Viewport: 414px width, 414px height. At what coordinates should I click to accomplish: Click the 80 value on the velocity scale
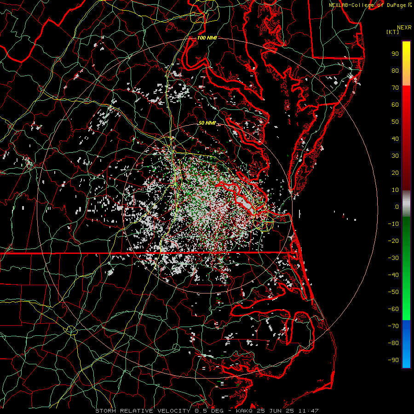click(395, 71)
